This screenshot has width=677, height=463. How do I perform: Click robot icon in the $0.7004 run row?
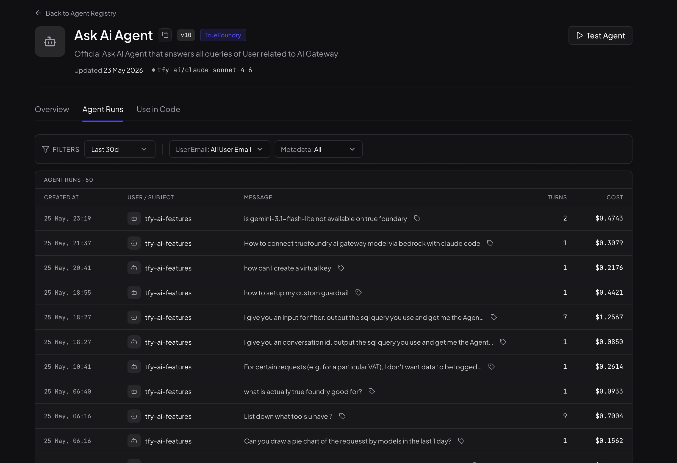(x=134, y=416)
